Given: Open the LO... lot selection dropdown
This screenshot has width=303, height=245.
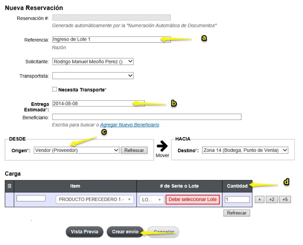Looking at the screenshot, I should coord(151,200).
